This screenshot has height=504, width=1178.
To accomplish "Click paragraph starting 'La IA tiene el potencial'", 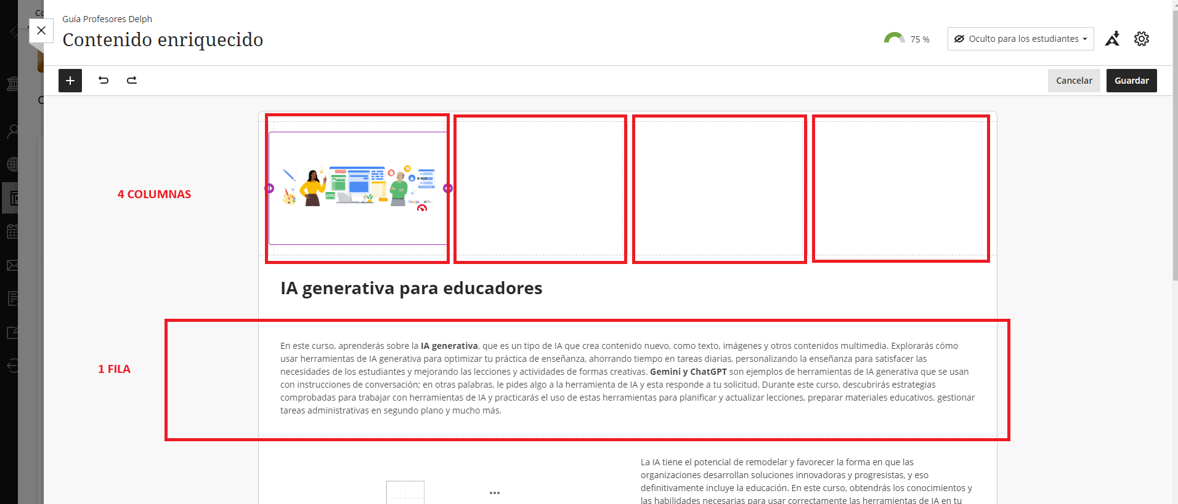I will point(807,481).
